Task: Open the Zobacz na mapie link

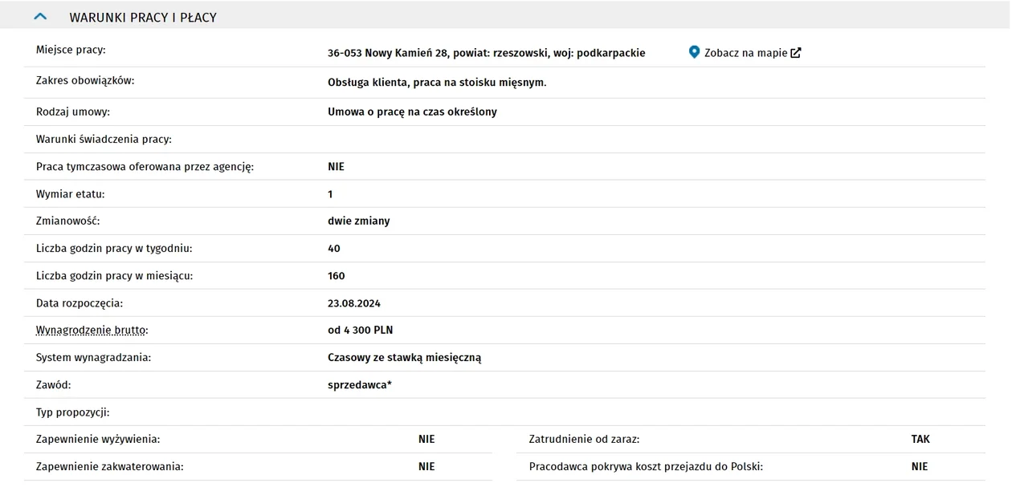Action: point(745,53)
